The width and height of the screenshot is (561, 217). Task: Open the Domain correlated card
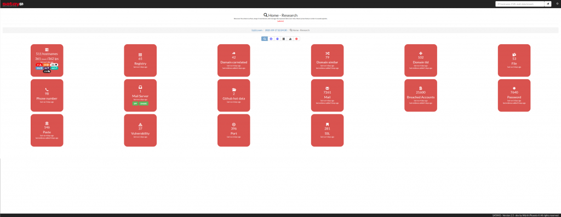click(x=233, y=60)
